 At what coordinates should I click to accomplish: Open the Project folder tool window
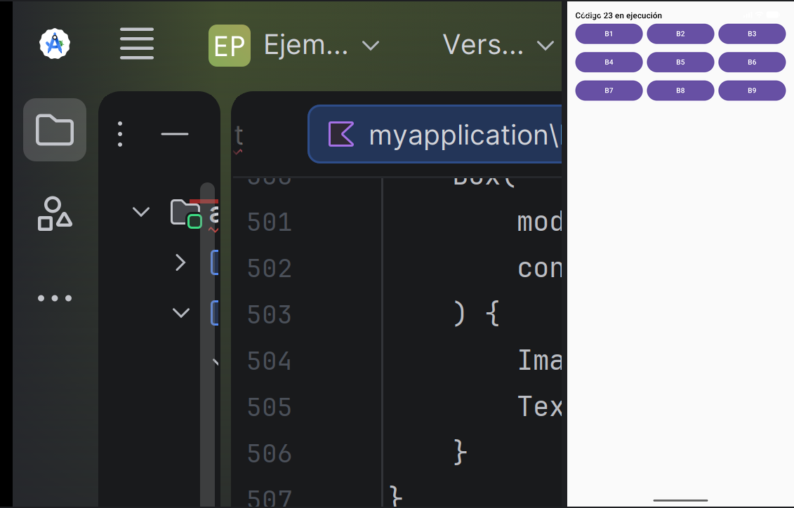[55, 130]
